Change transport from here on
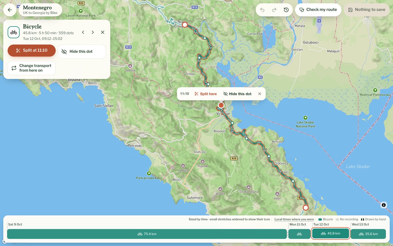The image size is (393, 246). tap(31, 68)
